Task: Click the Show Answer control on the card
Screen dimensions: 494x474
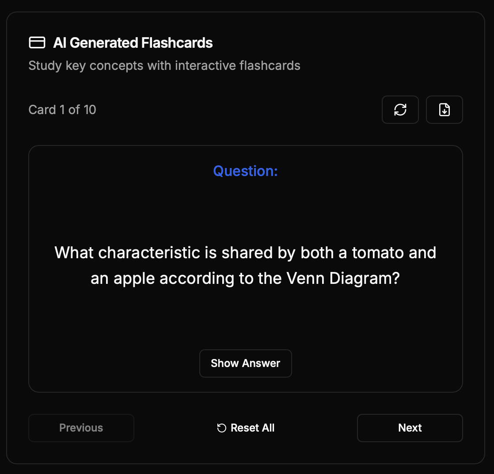Action: 245,363
